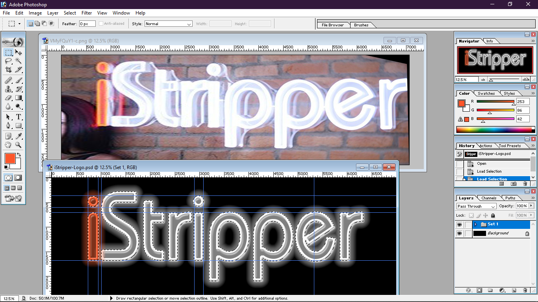The width and height of the screenshot is (538, 302).
Task: Select the Slice tool
Action: click(19, 70)
